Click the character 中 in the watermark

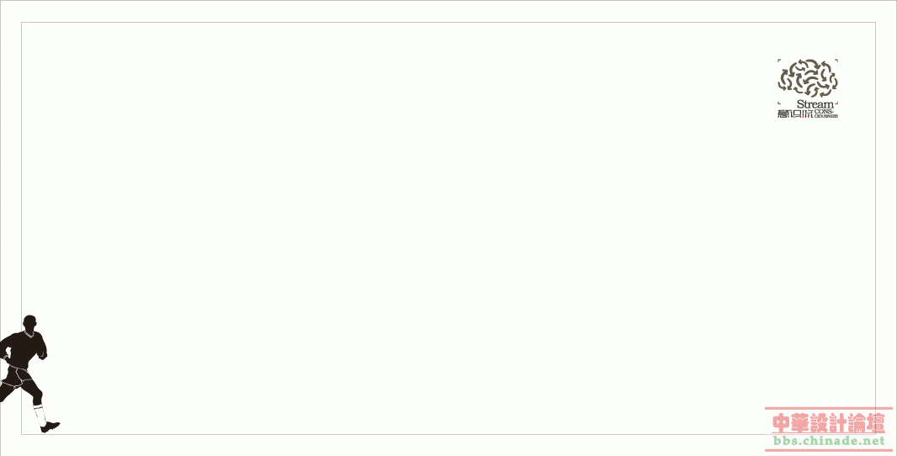tap(782, 423)
